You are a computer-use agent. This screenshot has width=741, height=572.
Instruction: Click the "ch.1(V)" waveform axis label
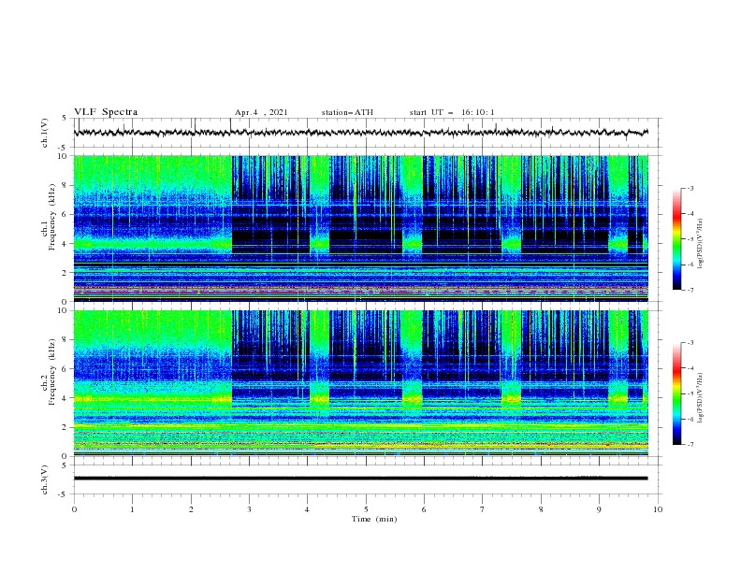coord(45,133)
